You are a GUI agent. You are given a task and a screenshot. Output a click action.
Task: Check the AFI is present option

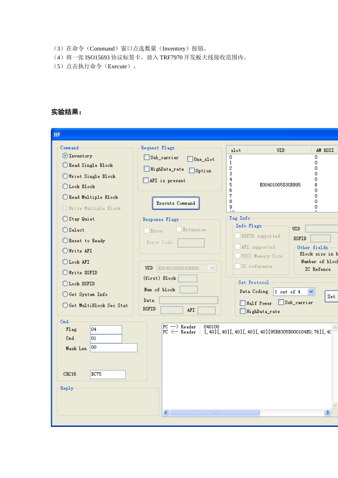146,180
